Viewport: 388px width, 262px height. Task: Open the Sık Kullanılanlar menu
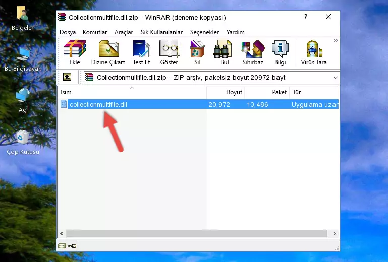[x=161, y=32]
